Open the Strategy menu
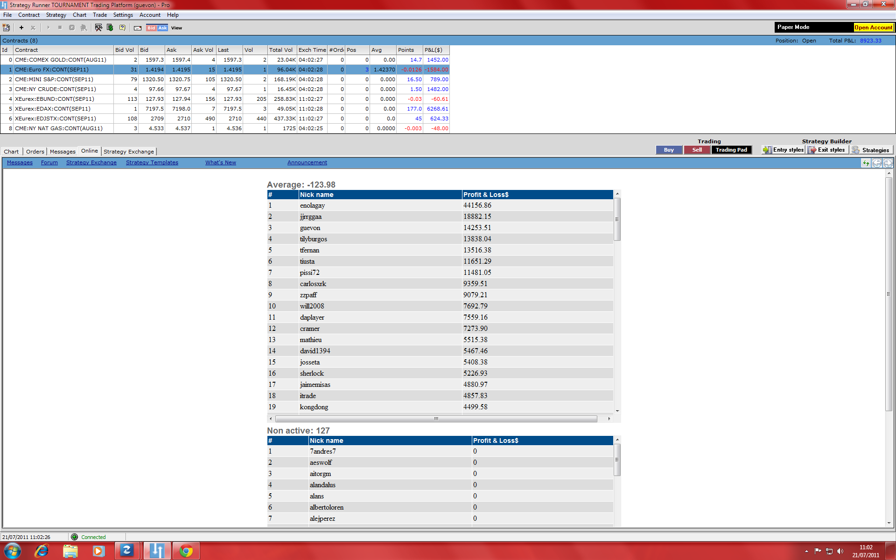896x560 pixels. (x=56, y=15)
